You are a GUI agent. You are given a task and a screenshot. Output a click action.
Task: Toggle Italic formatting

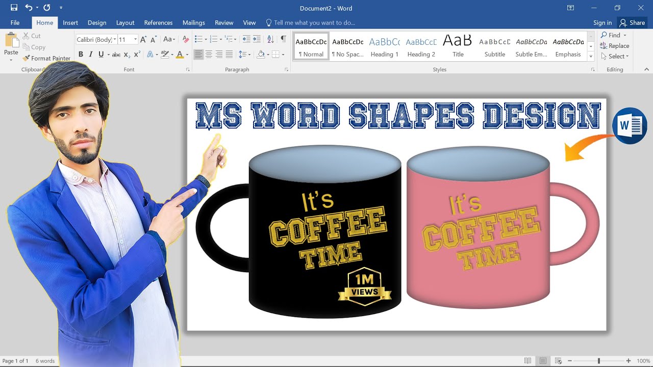[91, 55]
